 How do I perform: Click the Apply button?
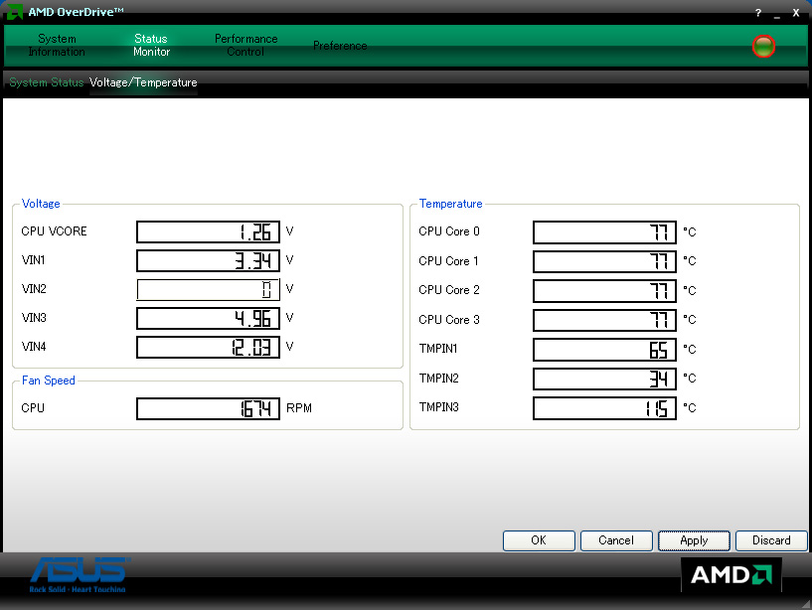pyautogui.click(x=694, y=540)
